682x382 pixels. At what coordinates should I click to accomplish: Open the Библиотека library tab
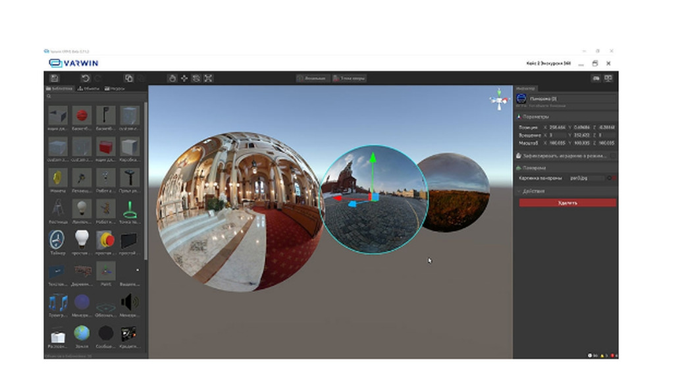60,88
